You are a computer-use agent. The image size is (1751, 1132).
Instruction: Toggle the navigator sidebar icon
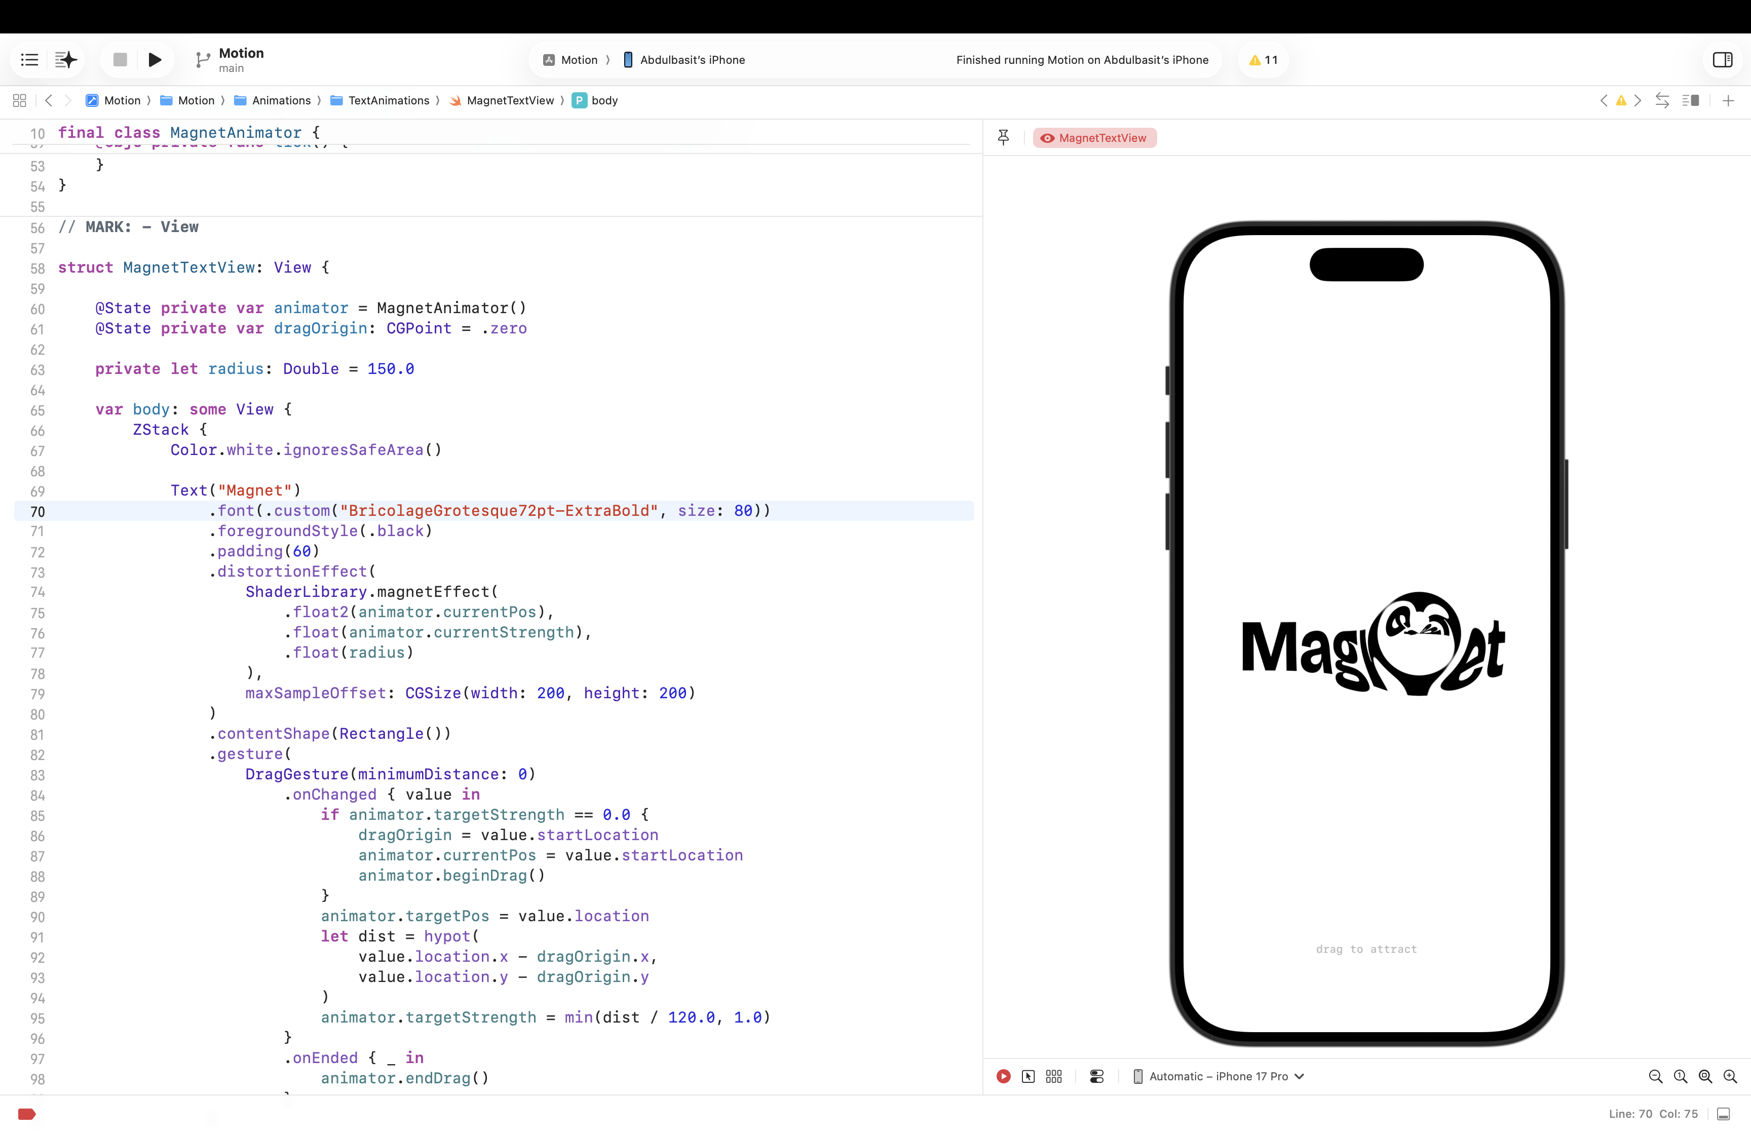[x=29, y=60]
